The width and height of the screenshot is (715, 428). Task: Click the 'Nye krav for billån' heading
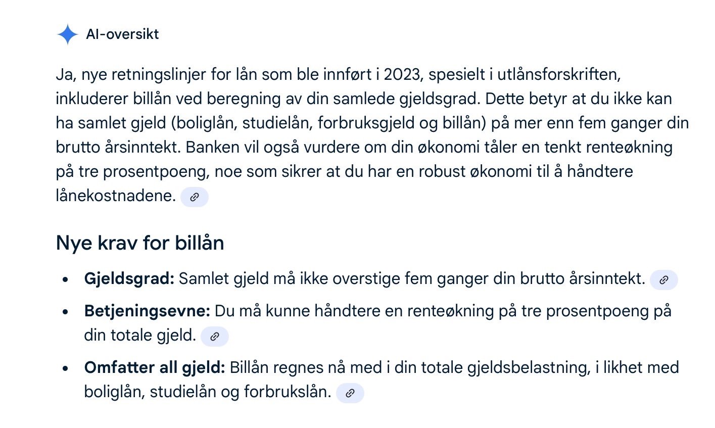click(140, 243)
